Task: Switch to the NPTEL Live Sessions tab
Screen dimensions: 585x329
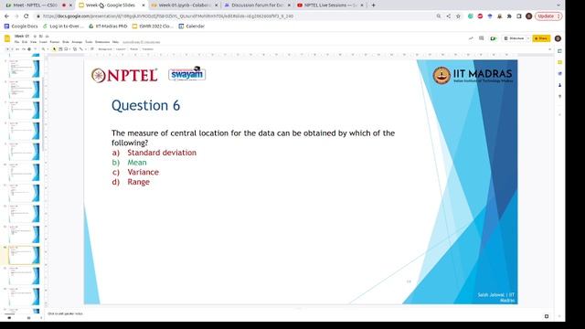Action: pyautogui.click(x=330, y=5)
